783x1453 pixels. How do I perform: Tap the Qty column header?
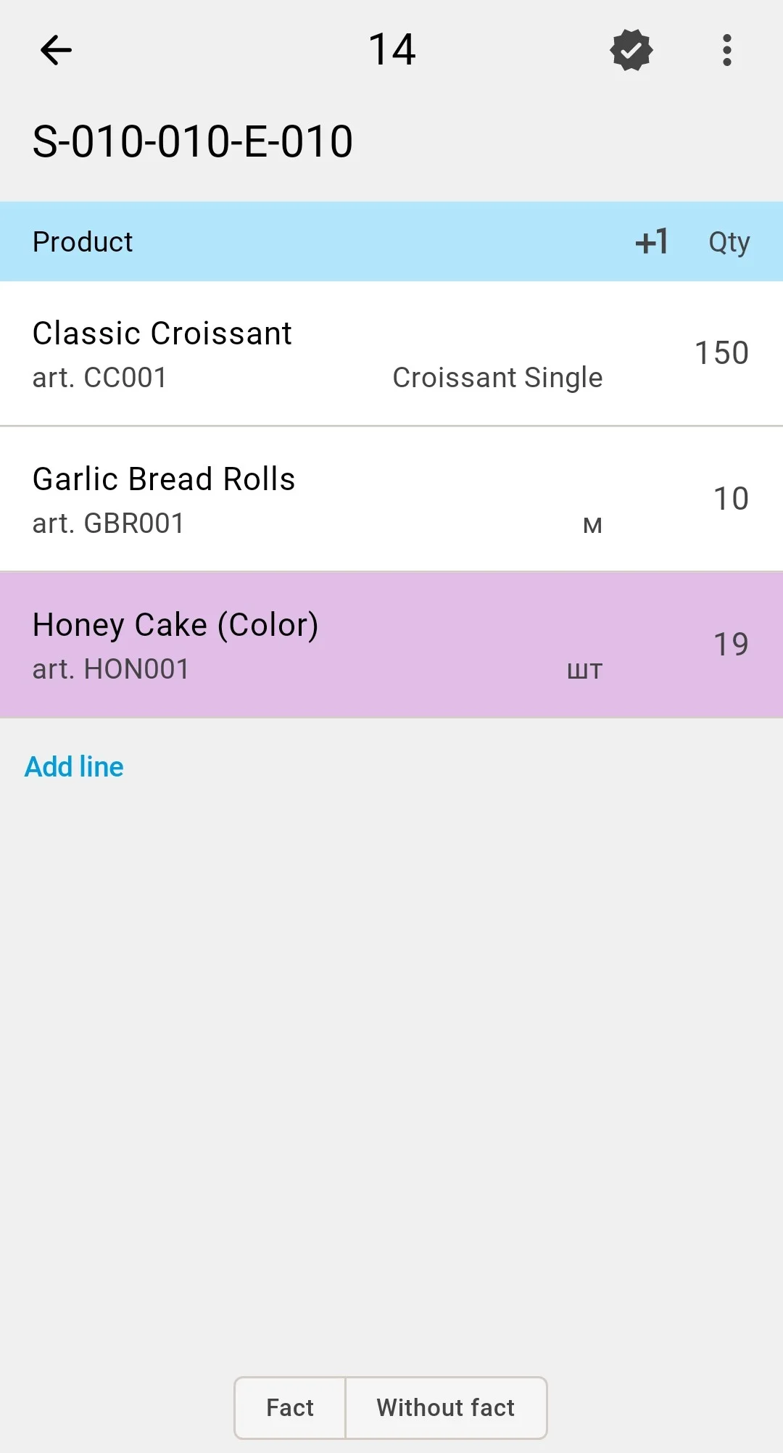coord(729,242)
